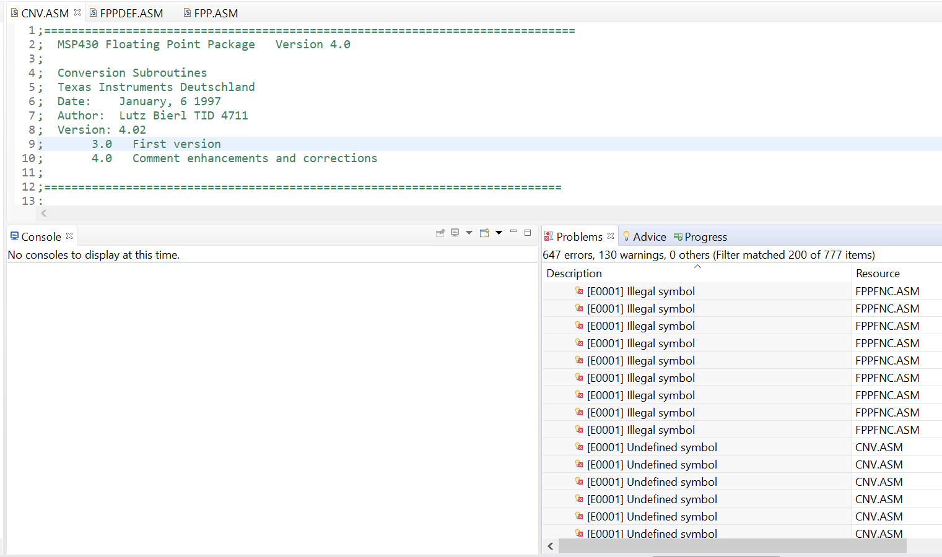Screen dimensions: 942x557
Task: Click 'Version 4.0' text on line 2
Action: 313,44
